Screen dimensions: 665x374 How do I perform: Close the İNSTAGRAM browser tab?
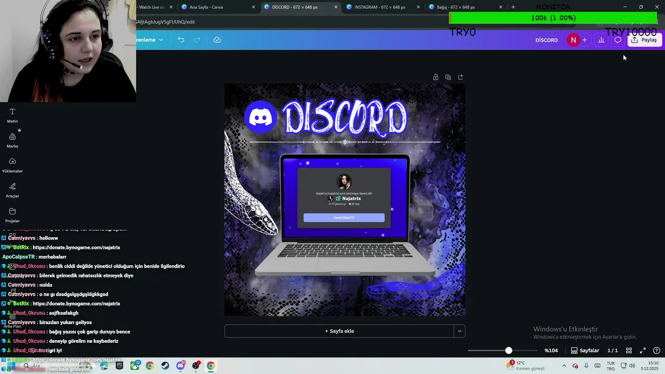click(418, 7)
